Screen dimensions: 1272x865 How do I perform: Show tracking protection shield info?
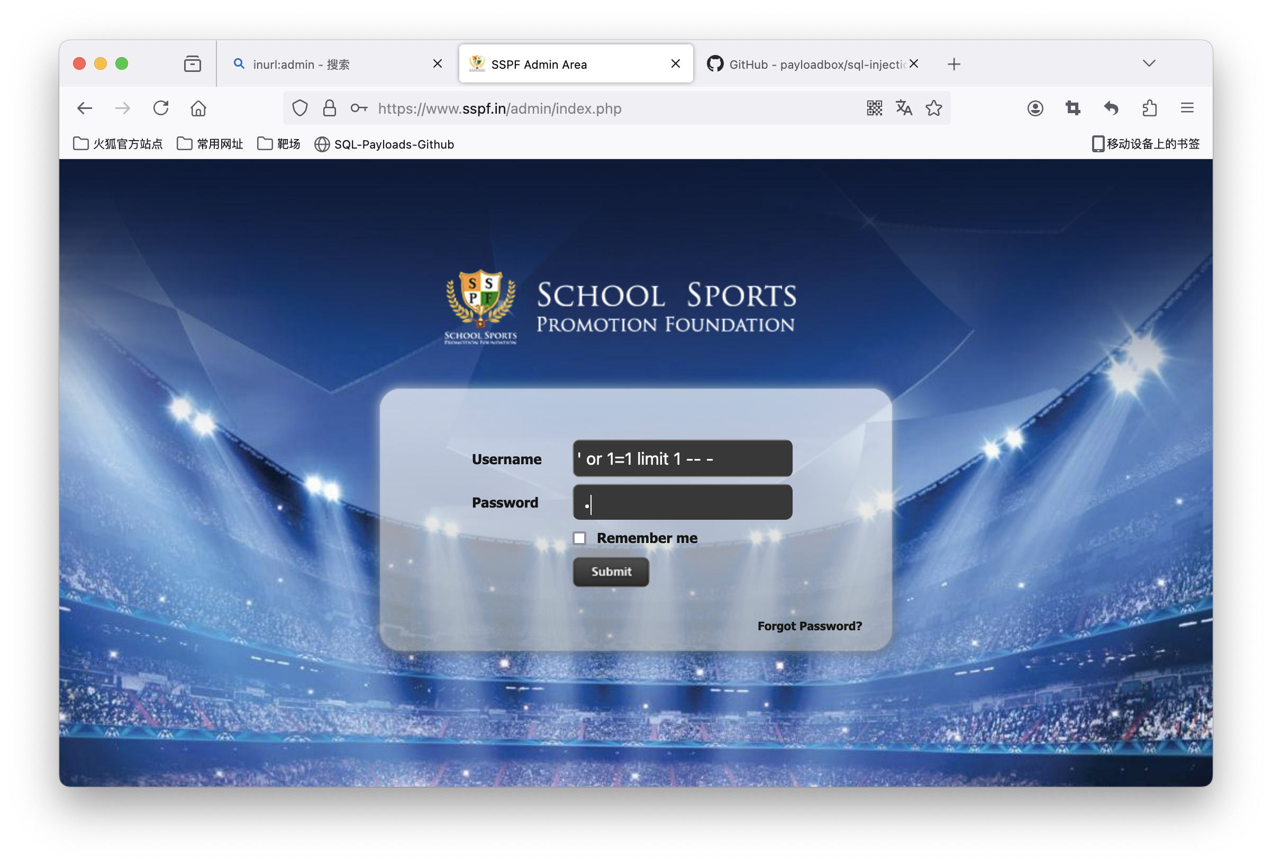[300, 108]
